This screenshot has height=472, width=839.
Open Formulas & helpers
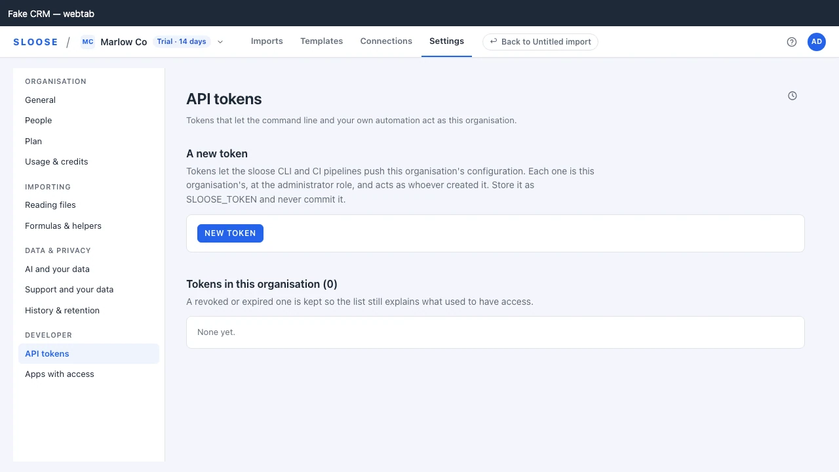tap(88, 226)
